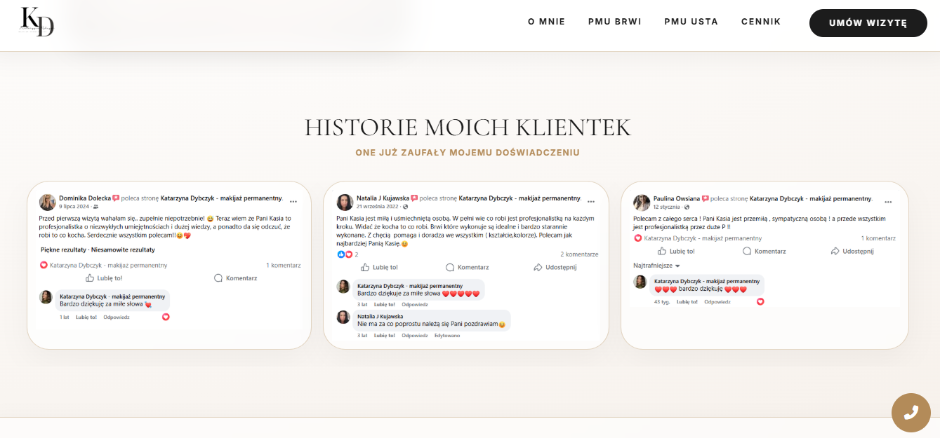This screenshot has height=438, width=940.
Task: Click the Udostępnij share arrow in Paulina's review
Action: 835,251
